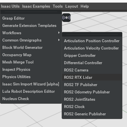Open the Occupancy Map tool

coord(31,55)
